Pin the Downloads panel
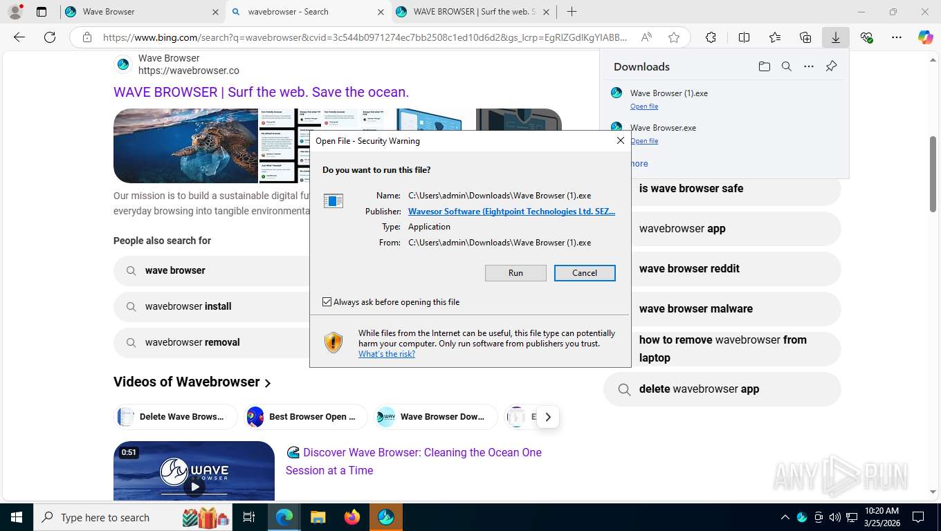 tap(831, 66)
